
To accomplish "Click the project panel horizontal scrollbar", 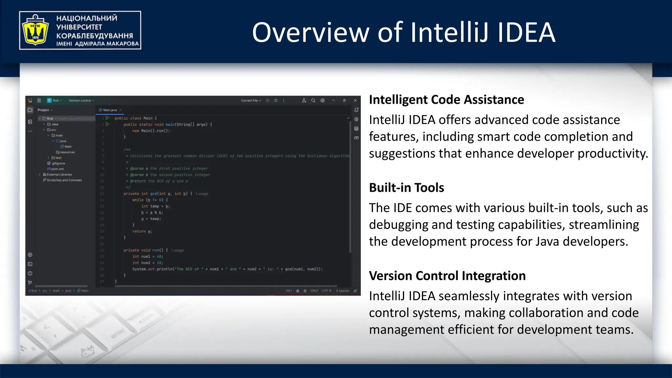I will pyautogui.click(x=61, y=286).
